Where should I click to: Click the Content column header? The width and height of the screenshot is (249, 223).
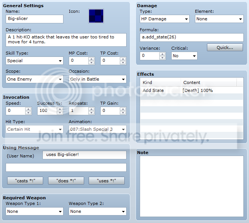pyautogui.click(x=209, y=82)
